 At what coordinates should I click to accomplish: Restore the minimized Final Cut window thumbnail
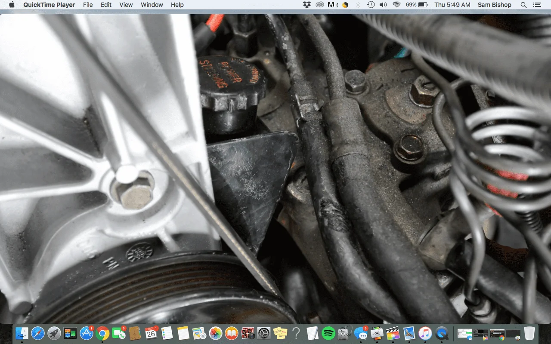481,333
